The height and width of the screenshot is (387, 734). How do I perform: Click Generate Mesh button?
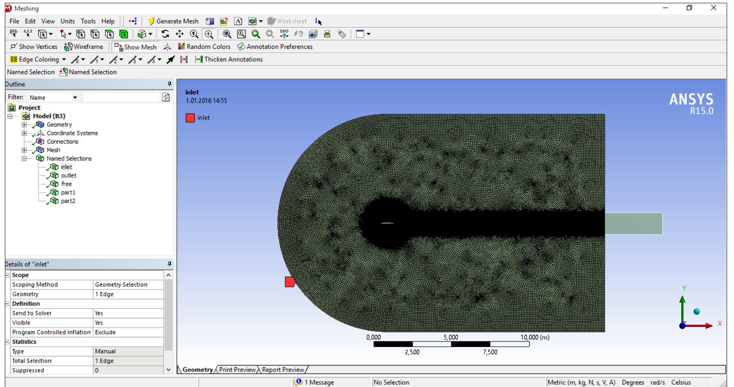174,21
